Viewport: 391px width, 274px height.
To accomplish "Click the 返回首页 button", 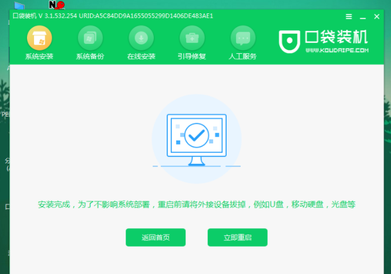I will [156, 238].
